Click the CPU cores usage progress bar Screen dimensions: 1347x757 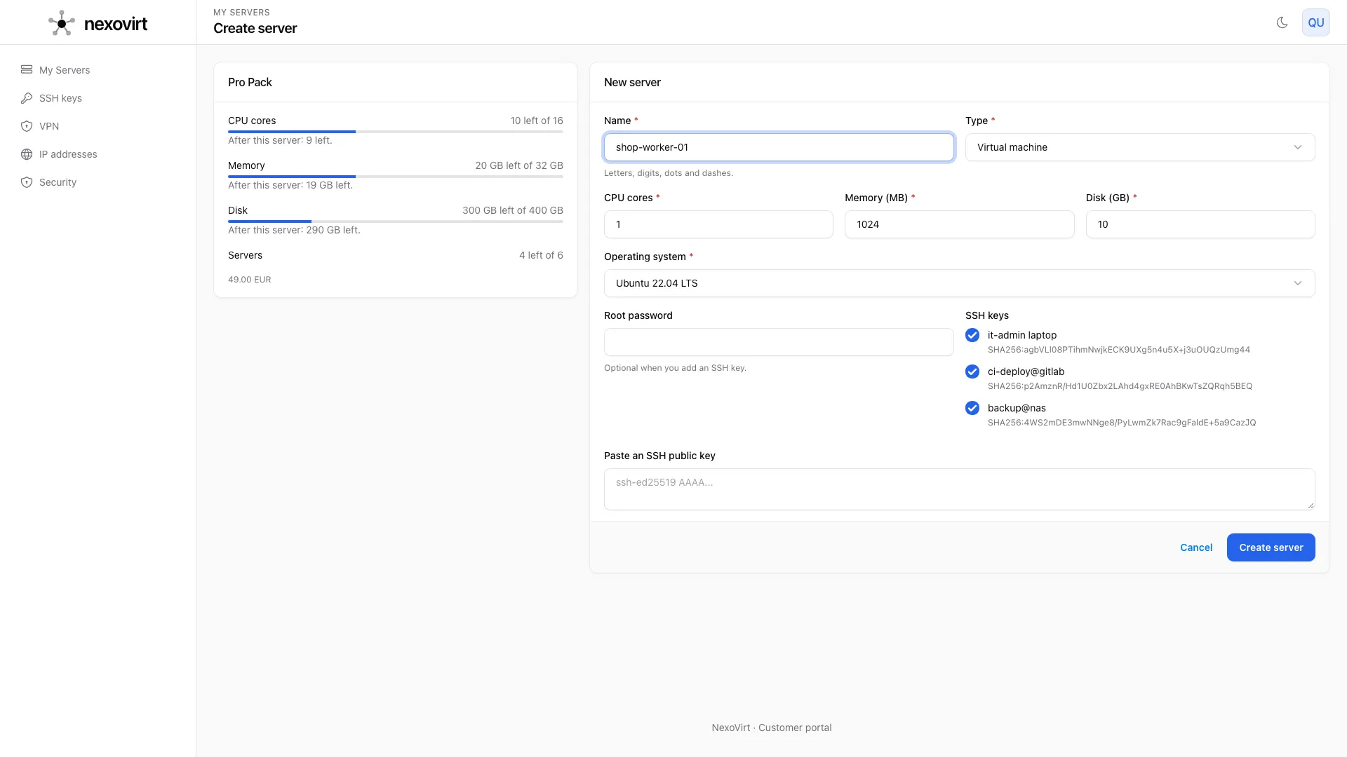pyautogui.click(x=396, y=131)
